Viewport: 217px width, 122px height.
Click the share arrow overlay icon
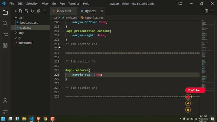point(188,103)
